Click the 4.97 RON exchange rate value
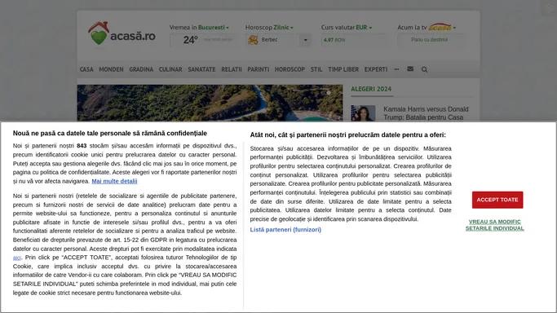The image size is (557, 313). 334,40
